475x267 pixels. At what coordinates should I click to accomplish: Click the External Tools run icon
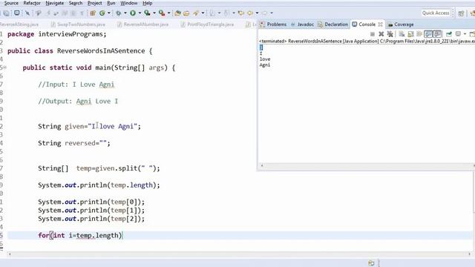(x=162, y=13)
